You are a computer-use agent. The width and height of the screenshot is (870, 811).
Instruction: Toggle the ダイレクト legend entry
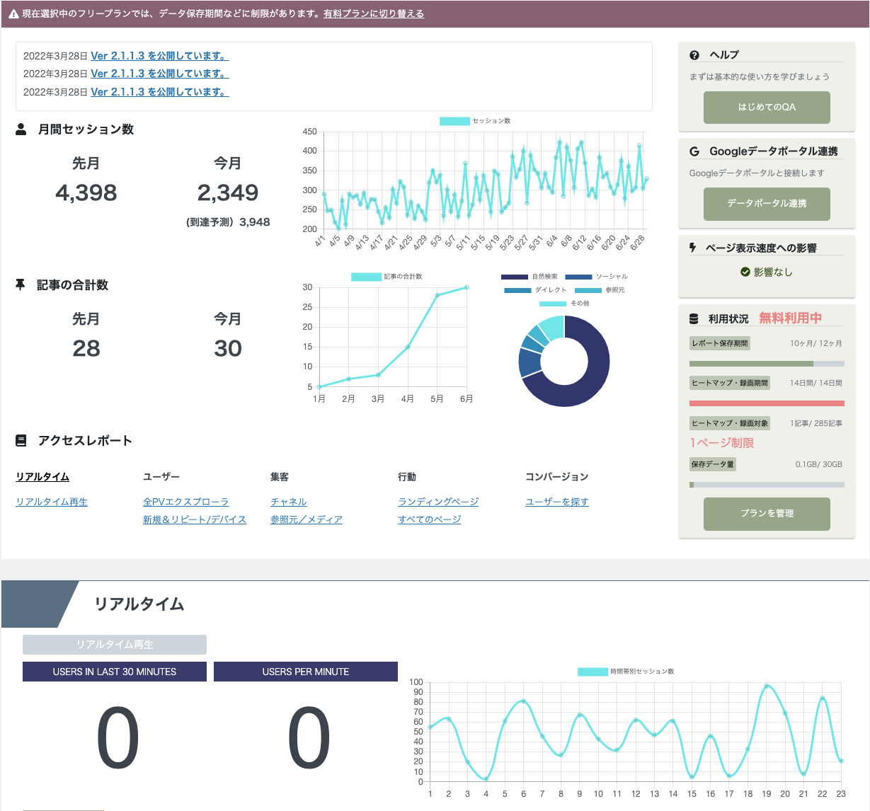click(x=535, y=290)
